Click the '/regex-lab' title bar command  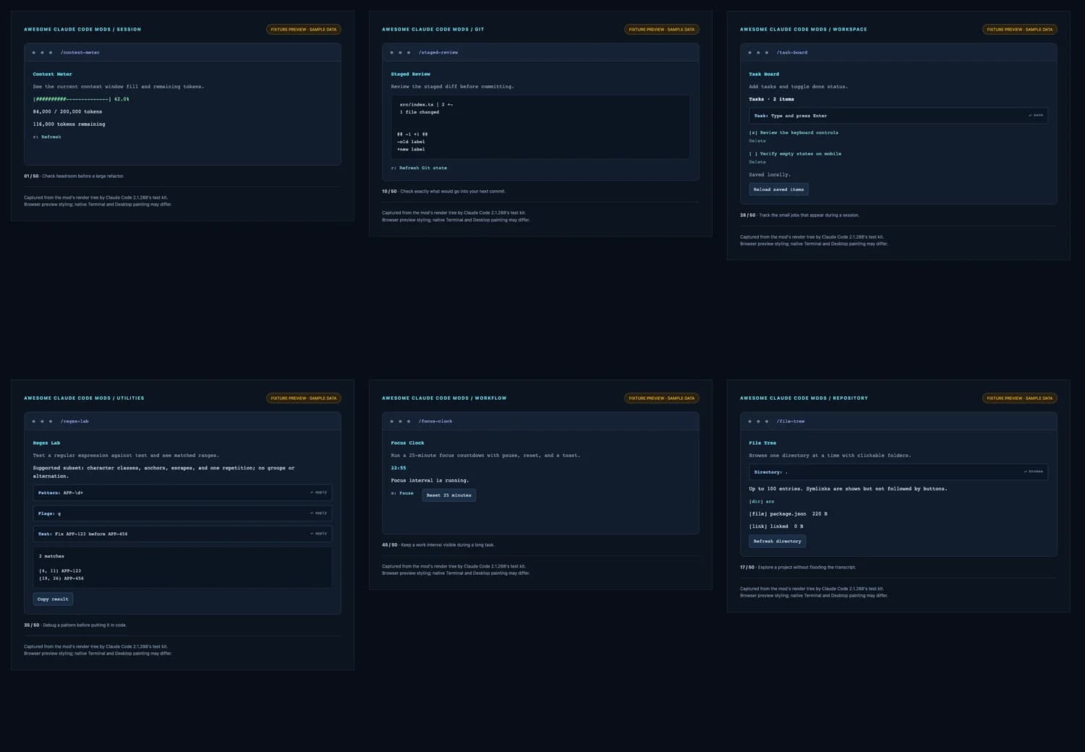pyautogui.click(x=75, y=421)
